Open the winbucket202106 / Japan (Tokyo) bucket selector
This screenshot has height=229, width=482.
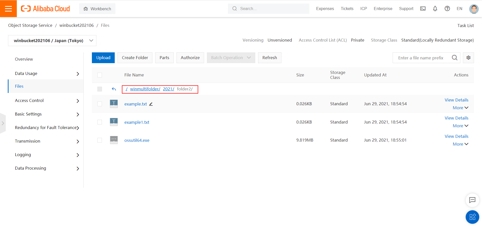coord(52,41)
